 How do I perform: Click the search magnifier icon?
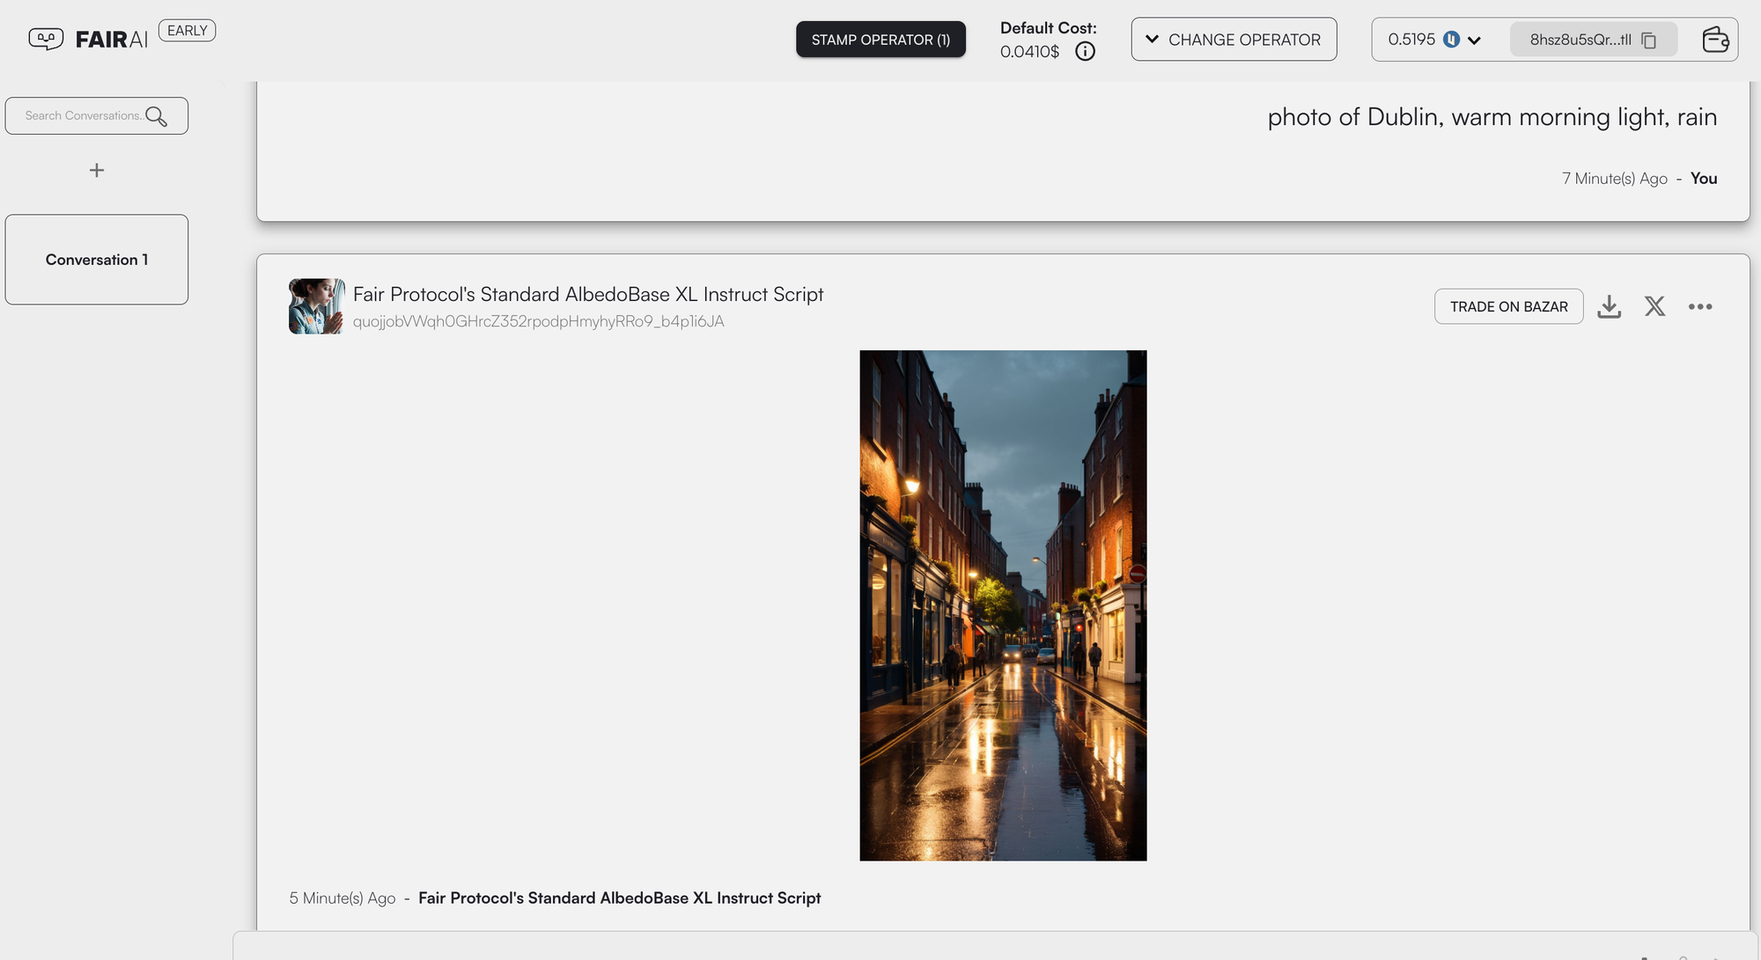click(x=156, y=116)
